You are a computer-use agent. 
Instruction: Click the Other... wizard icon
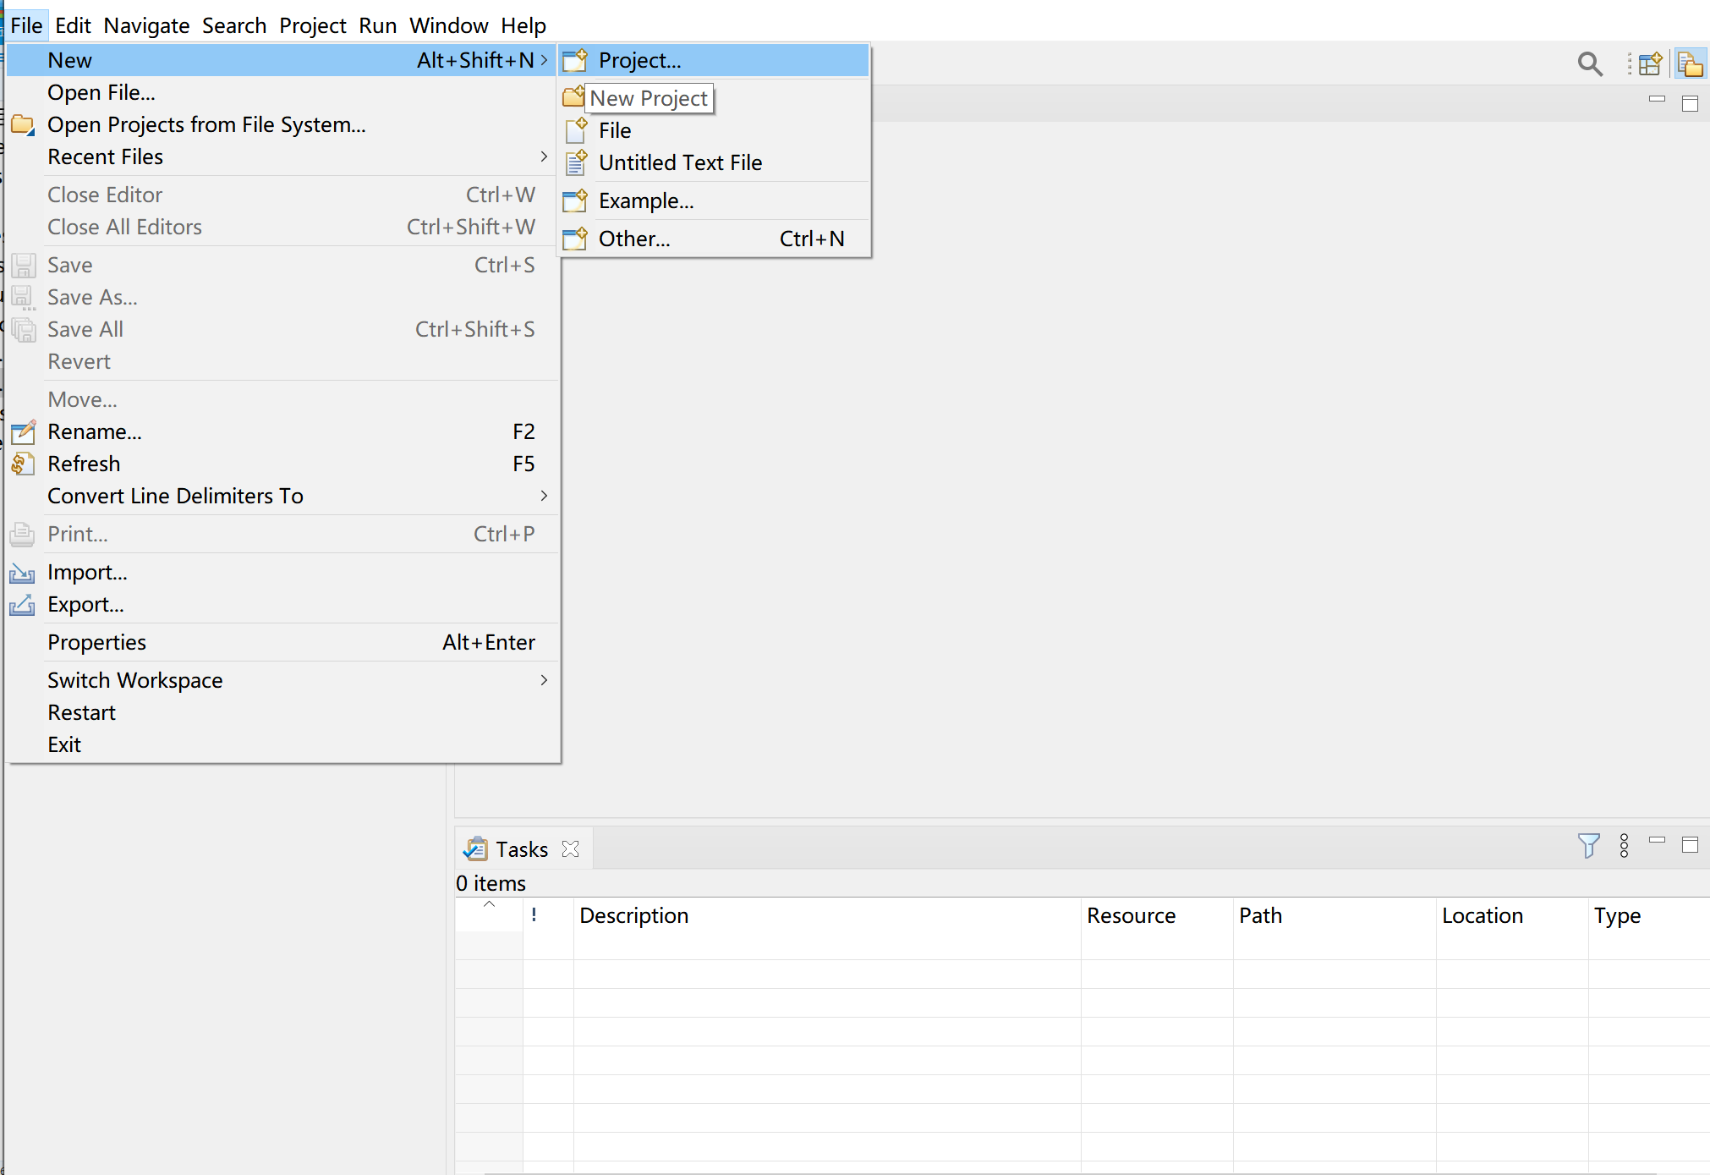[x=575, y=239]
